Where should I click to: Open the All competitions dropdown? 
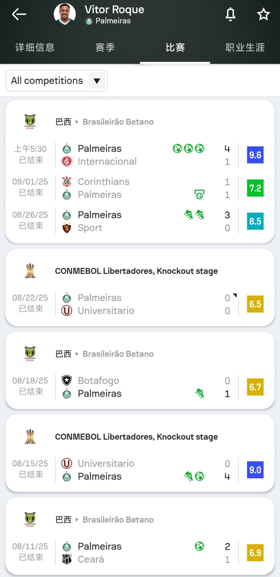(x=57, y=80)
